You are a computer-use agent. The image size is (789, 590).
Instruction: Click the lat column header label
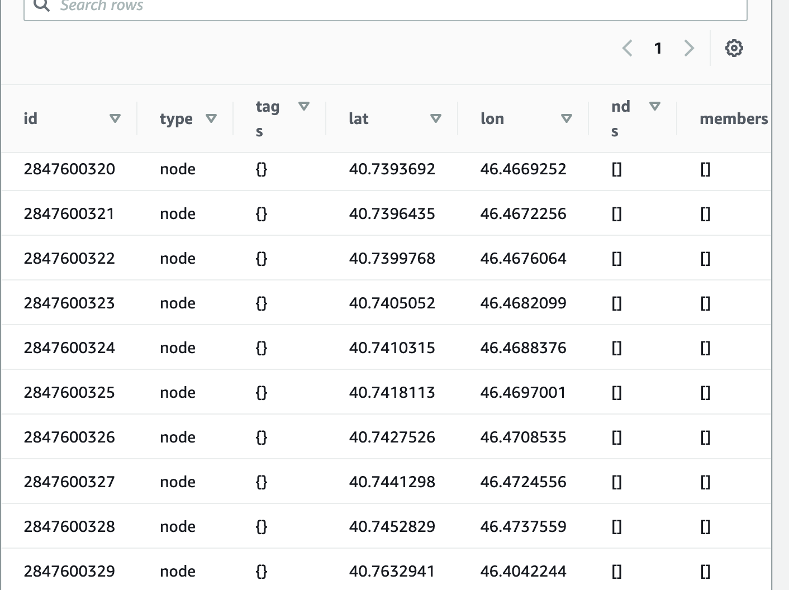358,118
